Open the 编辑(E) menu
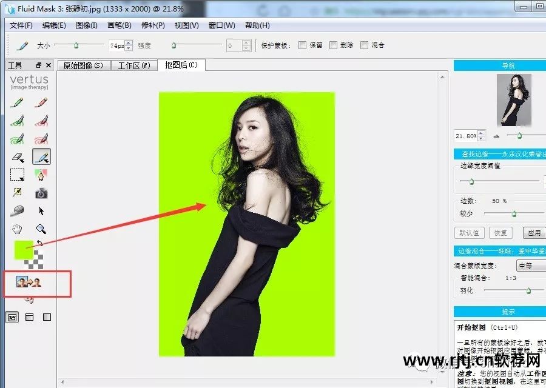The width and height of the screenshot is (546, 388). pos(54,25)
